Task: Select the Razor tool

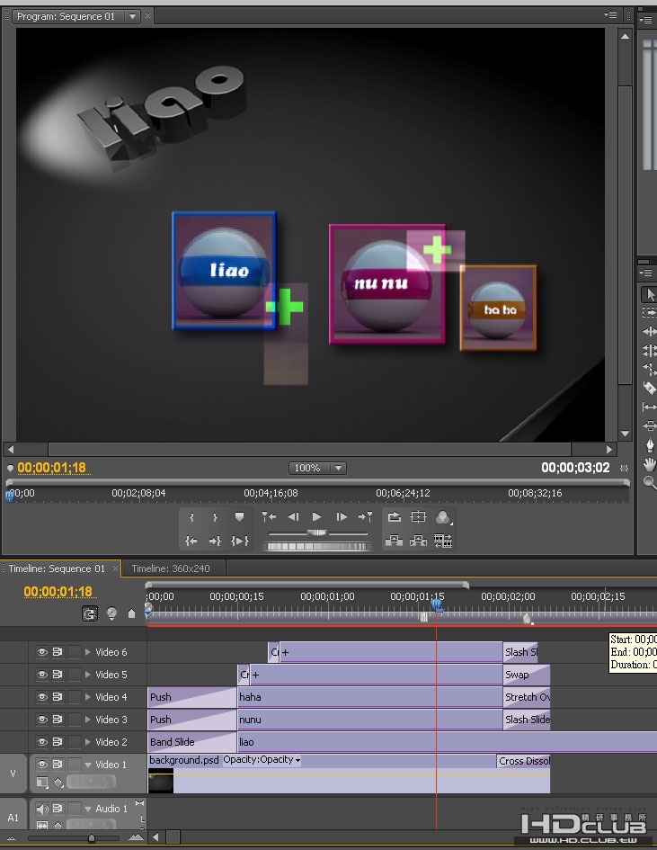Action: click(x=650, y=388)
